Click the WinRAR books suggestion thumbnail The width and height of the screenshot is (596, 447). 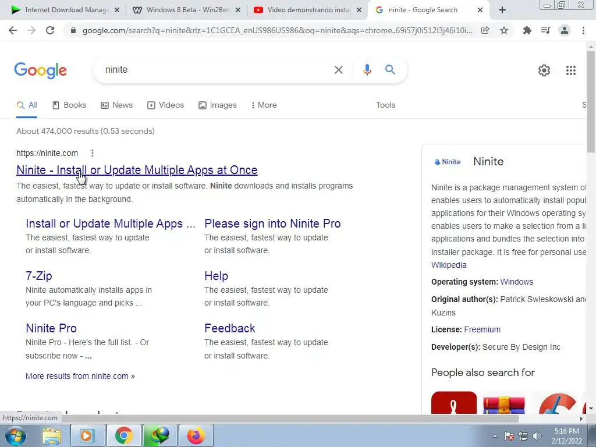click(x=504, y=404)
